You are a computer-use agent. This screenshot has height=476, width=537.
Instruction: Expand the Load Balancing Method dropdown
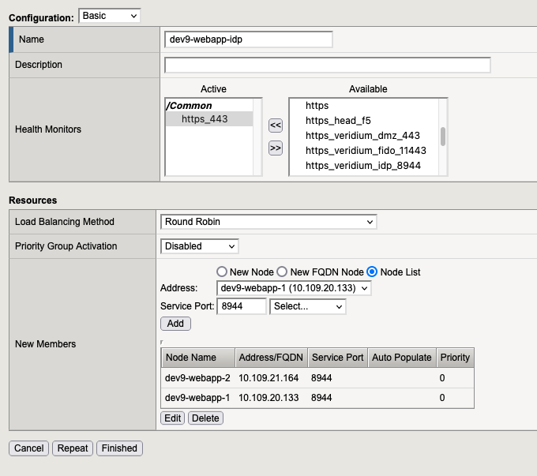tap(268, 222)
